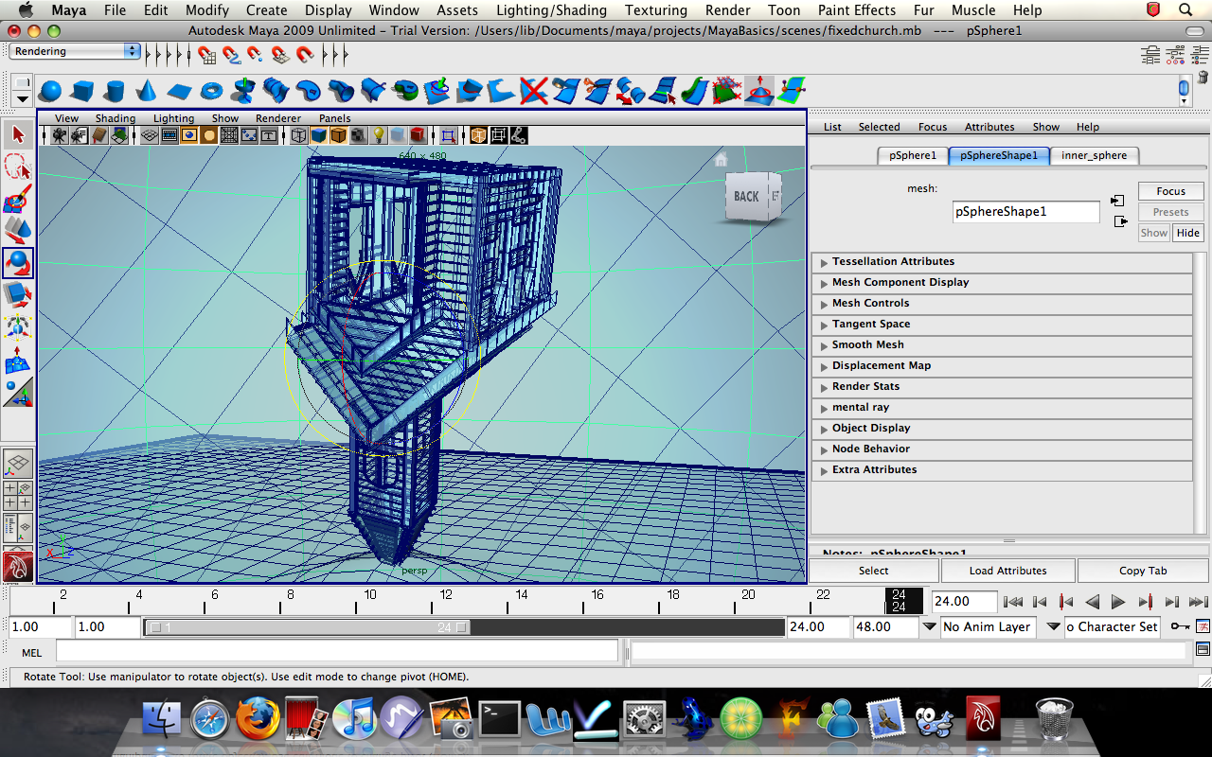Image resolution: width=1212 pixels, height=757 pixels.
Task: Toggle the film gate display
Action: tap(169, 135)
